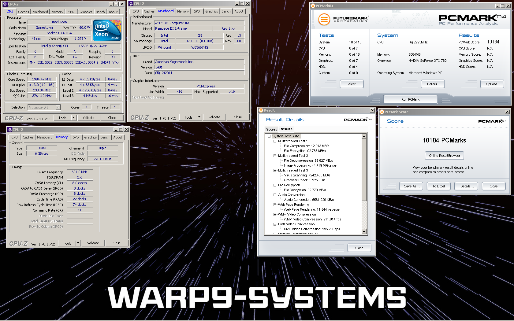Click the CPU-Z title icon in Memory window

[9, 130]
